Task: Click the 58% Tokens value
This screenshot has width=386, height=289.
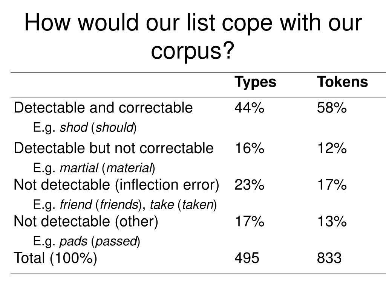Action: [332, 108]
